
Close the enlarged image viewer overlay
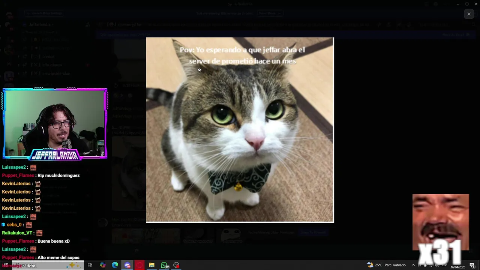pyautogui.click(x=469, y=14)
